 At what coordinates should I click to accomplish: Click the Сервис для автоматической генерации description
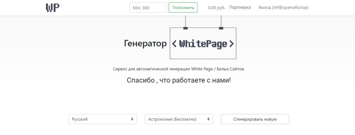[179, 69]
